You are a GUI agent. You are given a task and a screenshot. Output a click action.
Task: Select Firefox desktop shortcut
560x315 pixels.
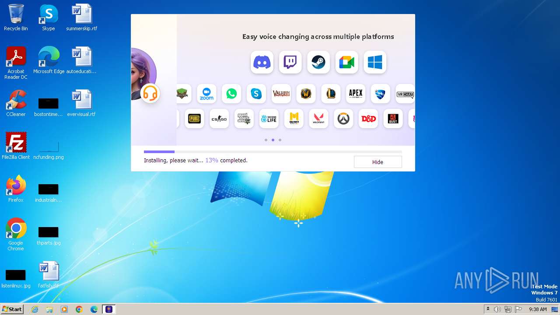(x=16, y=189)
